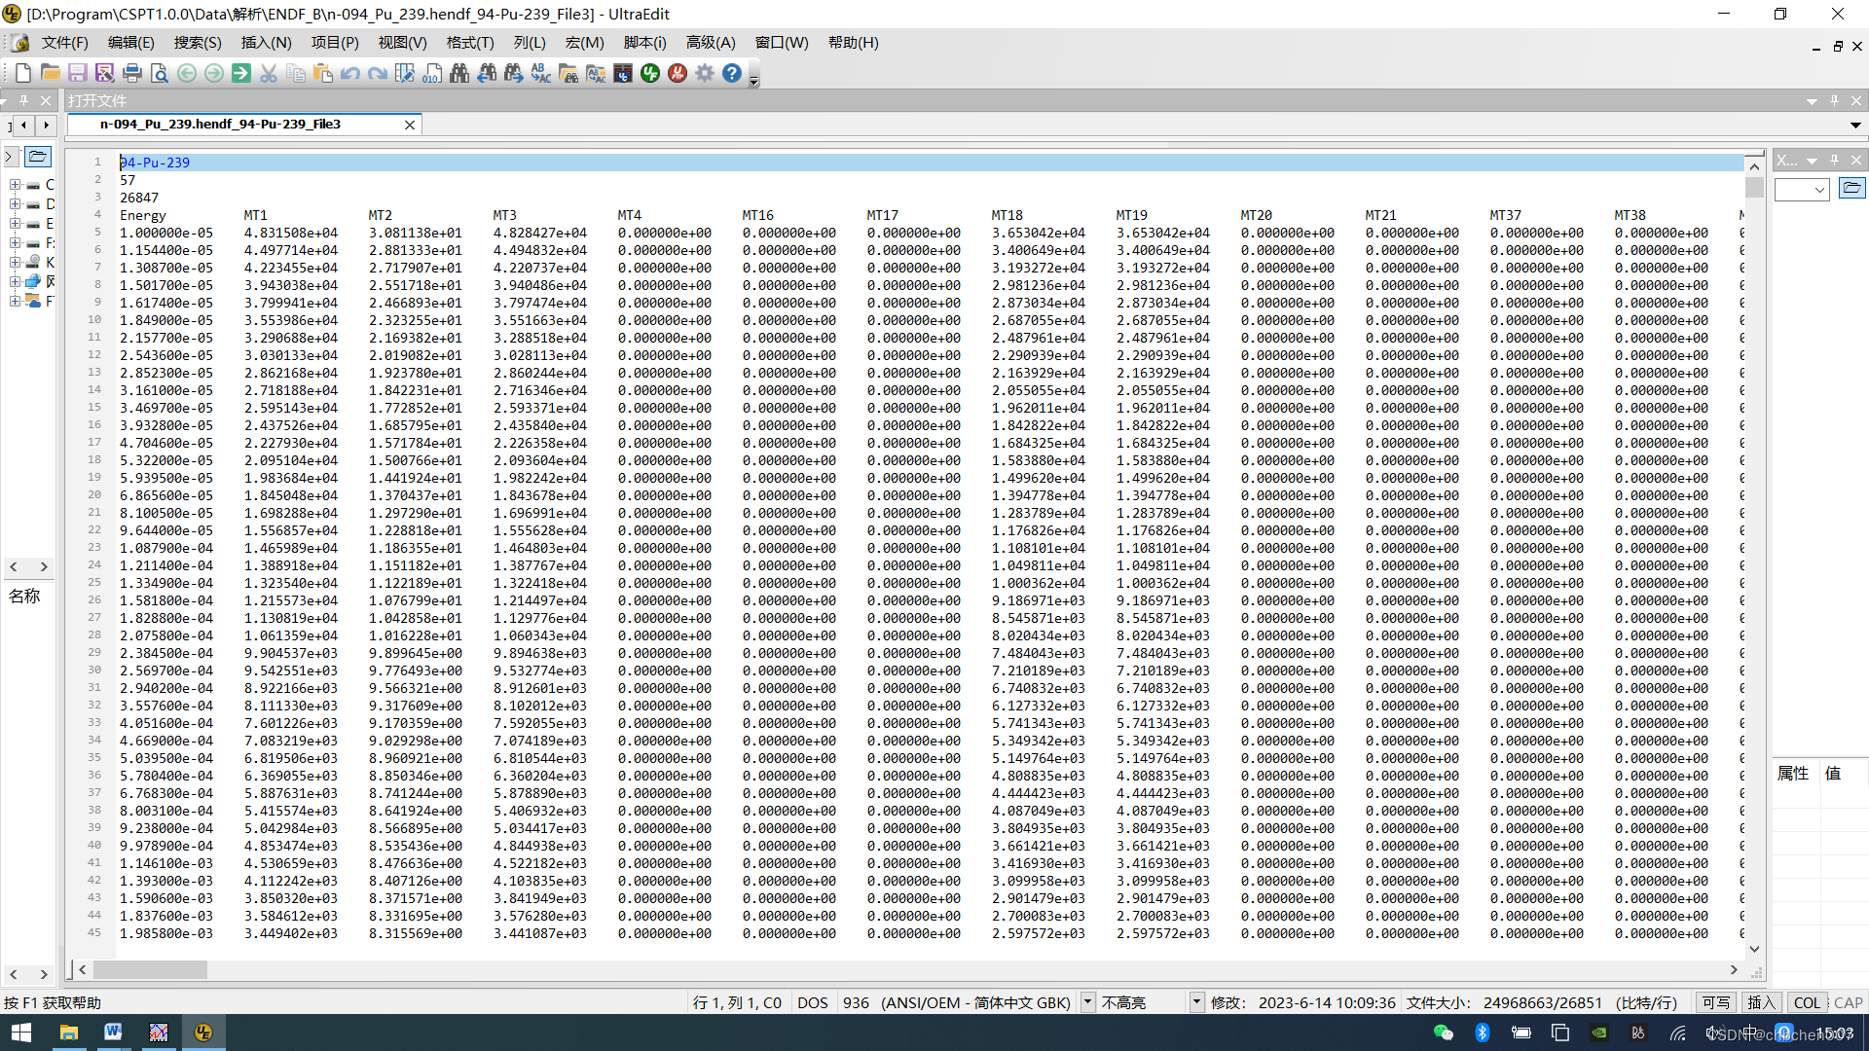This screenshot has width=1869, height=1051.
Task: Open the 格式(T) menu
Action: [470, 43]
